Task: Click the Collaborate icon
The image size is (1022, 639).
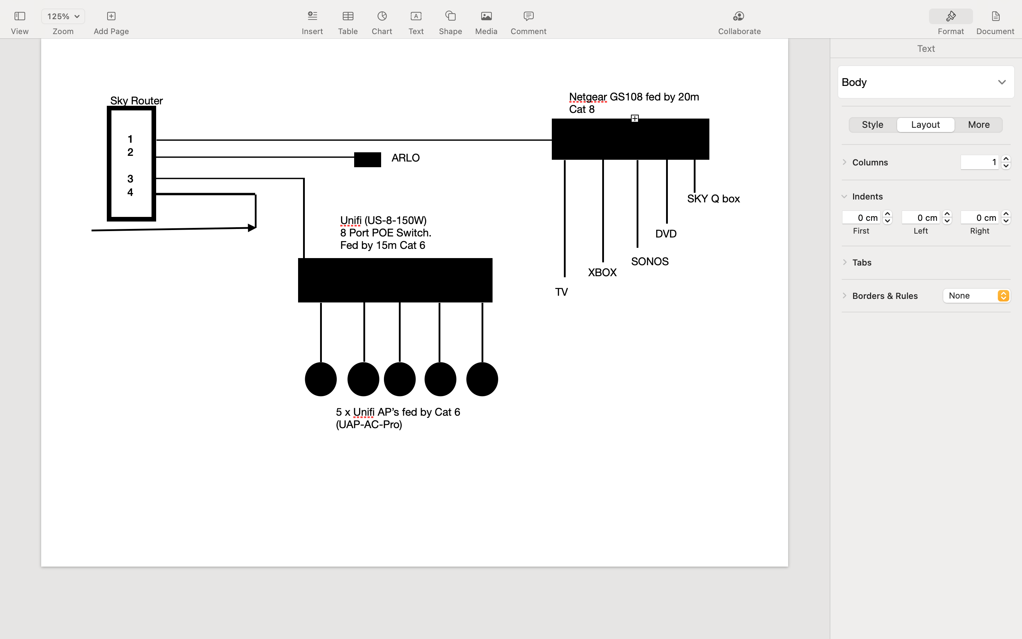Action: 738,16
